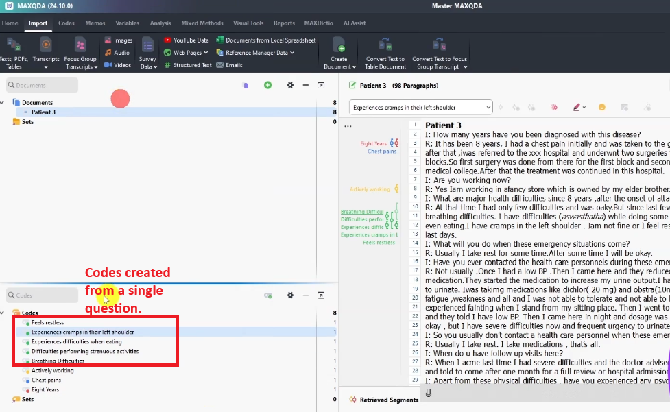Click in the Documents search field
This screenshot has width=670, height=412.
point(43,85)
